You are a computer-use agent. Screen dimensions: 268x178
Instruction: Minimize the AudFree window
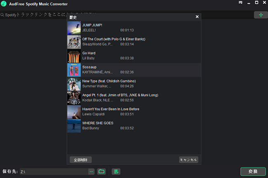(x=249, y=3)
